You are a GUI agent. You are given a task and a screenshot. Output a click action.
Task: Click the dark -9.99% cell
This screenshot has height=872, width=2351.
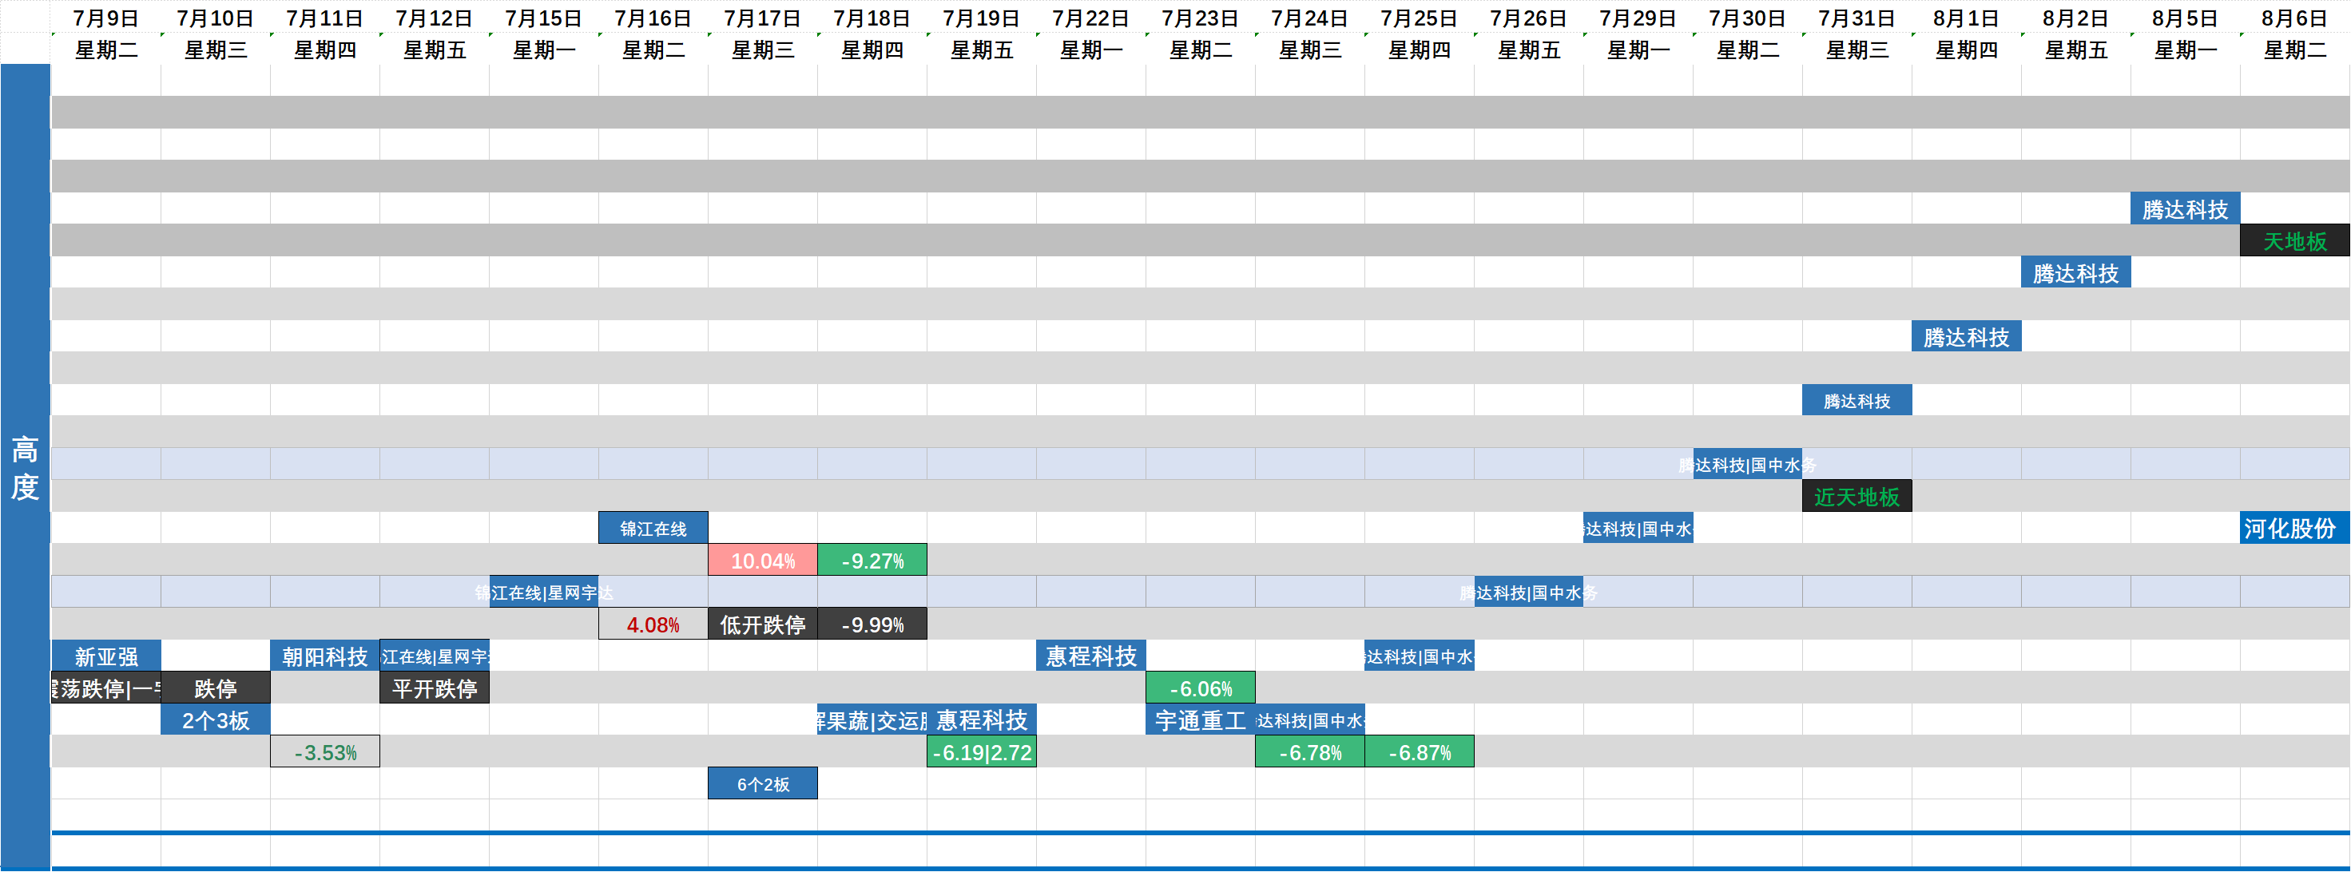(872, 624)
